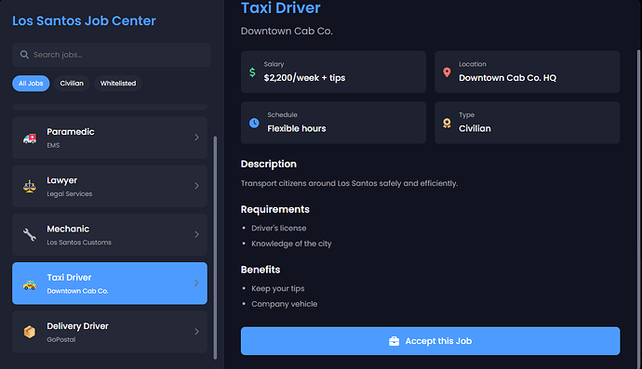This screenshot has height=369, width=642.
Task: Expand the Mechanic entry arrow
Action: click(196, 234)
